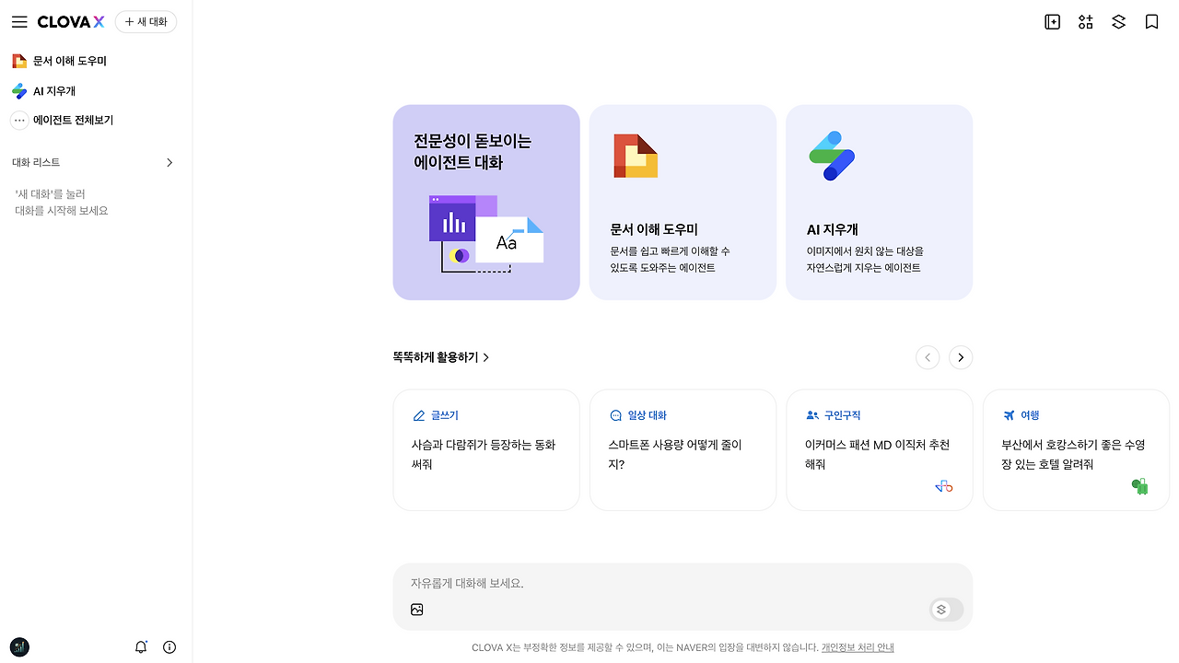
Task: Expand 똑똑하게 활용하기 section via its chevron
Action: tap(487, 357)
